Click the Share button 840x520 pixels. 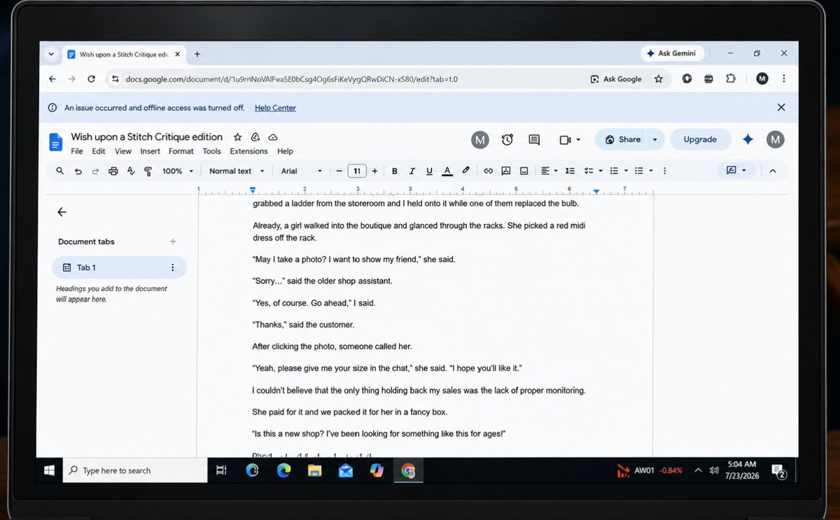point(622,140)
